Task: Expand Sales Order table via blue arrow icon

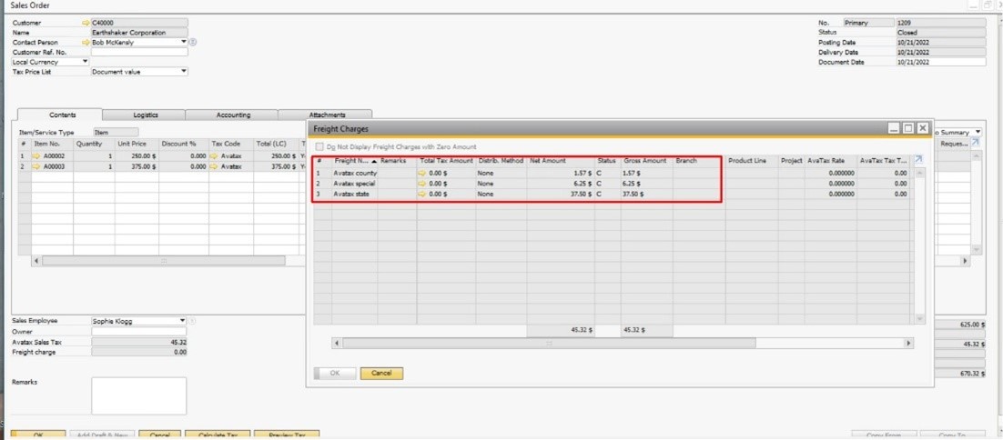Action: click(x=976, y=143)
